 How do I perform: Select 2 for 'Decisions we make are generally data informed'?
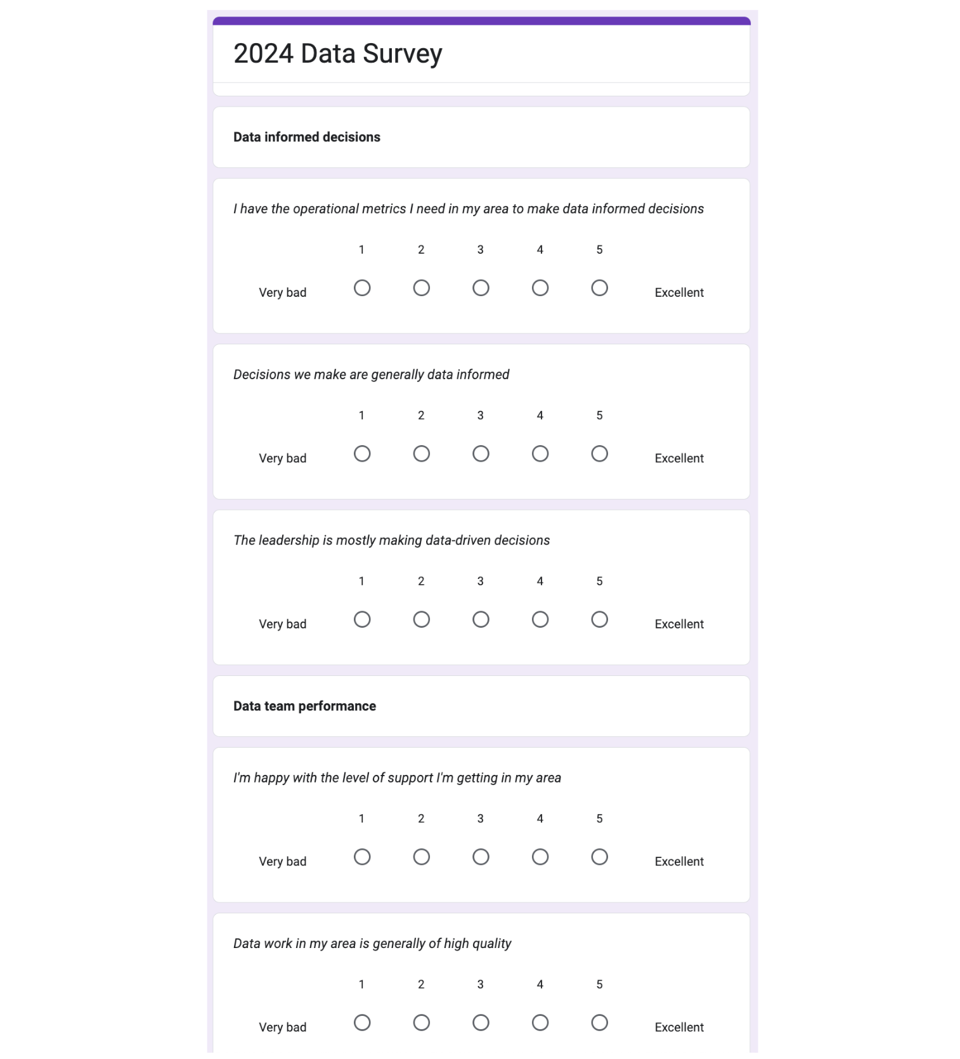421,453
